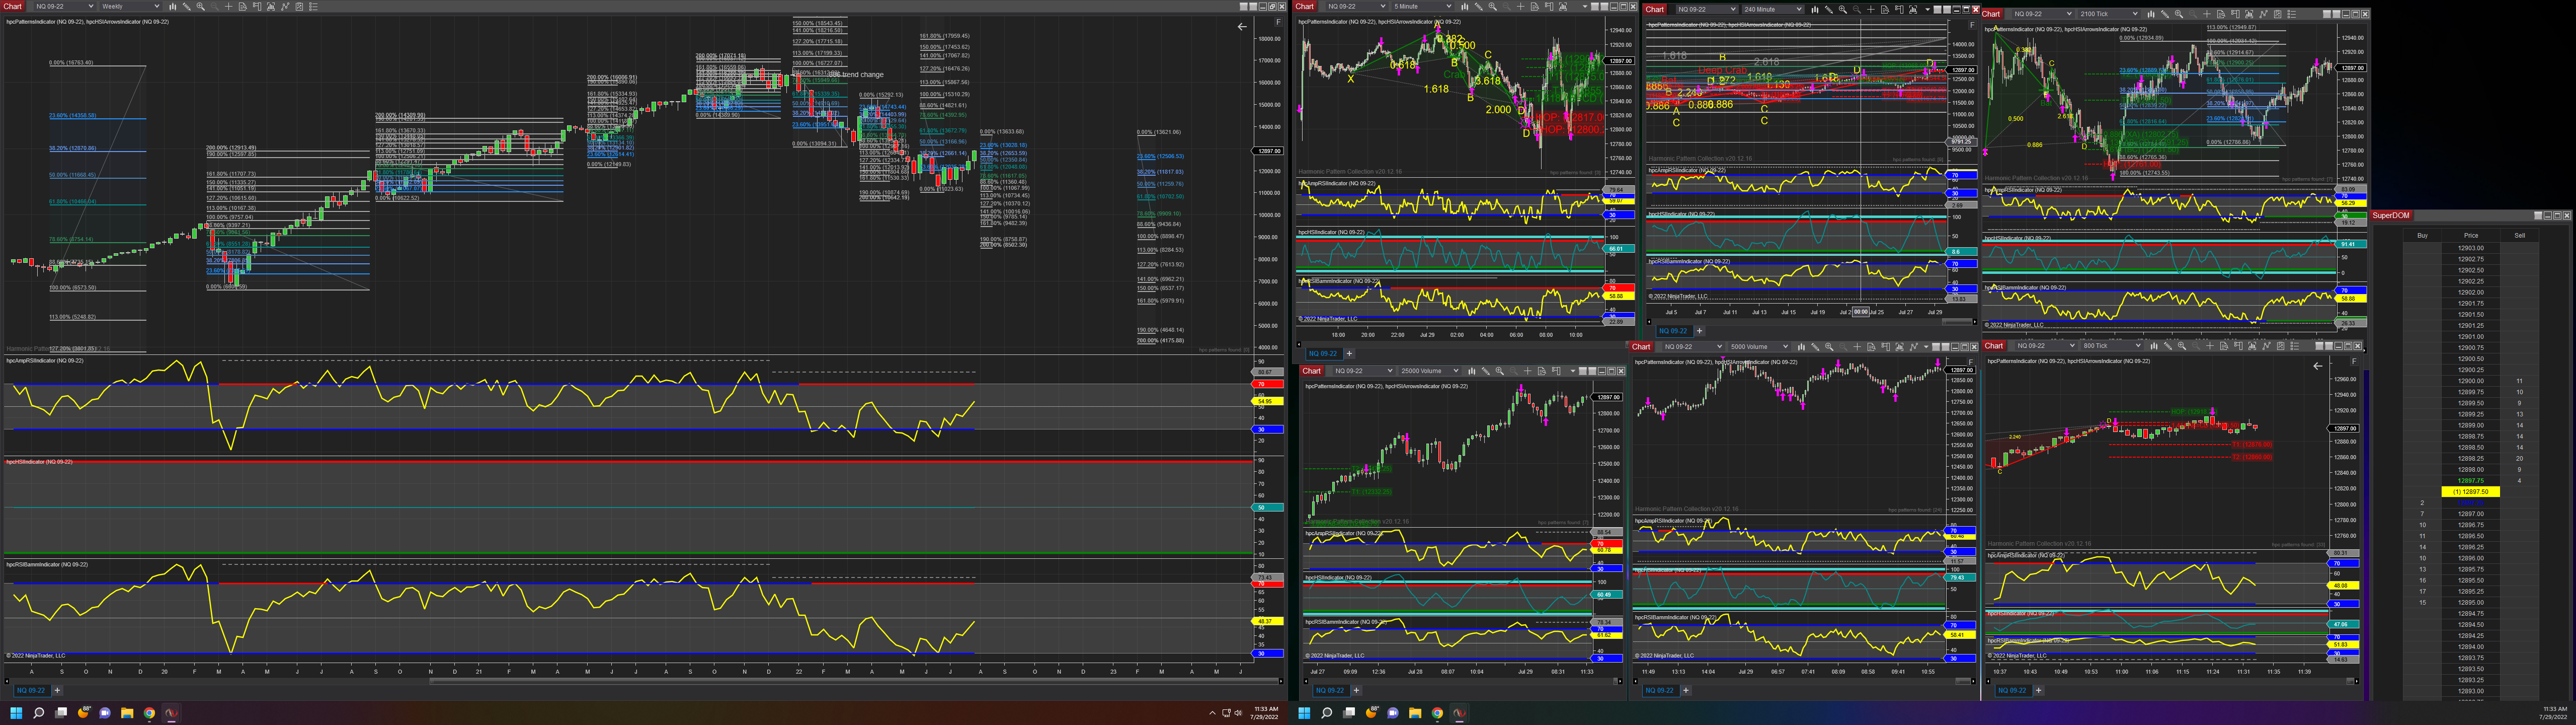This screenshot has height=725, width=2576.
Task: Toggle F button at Weekly chart top-right
Action: pos(1278,22)
